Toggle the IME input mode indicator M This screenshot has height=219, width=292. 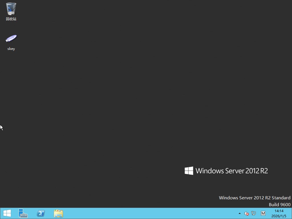tap(263, 213)
